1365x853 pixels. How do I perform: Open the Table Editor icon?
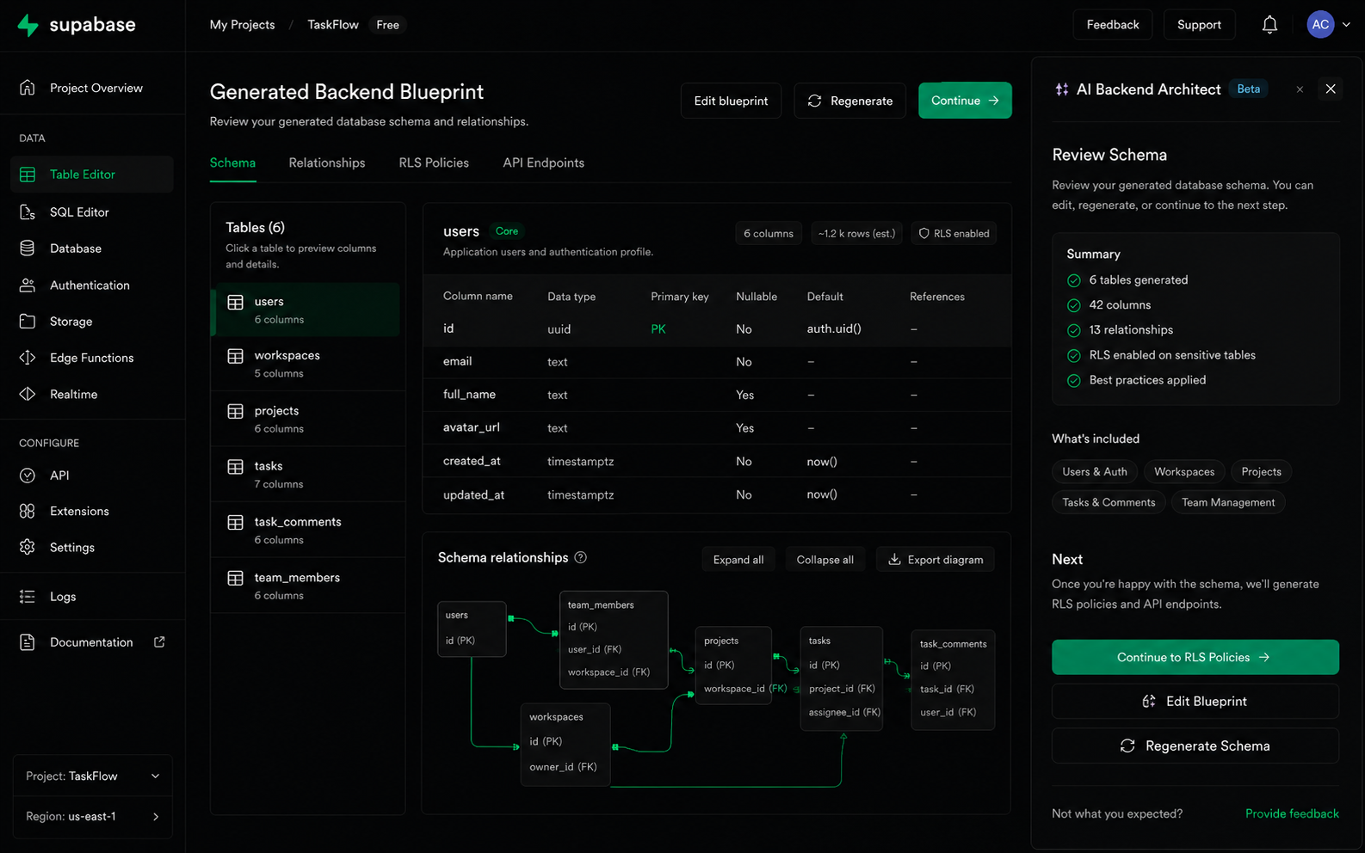click(28, 175)
